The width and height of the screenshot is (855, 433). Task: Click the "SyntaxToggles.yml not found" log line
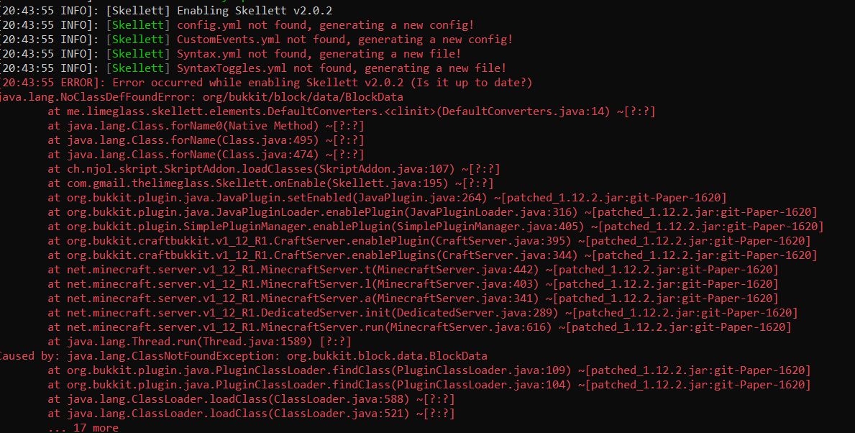342,68
